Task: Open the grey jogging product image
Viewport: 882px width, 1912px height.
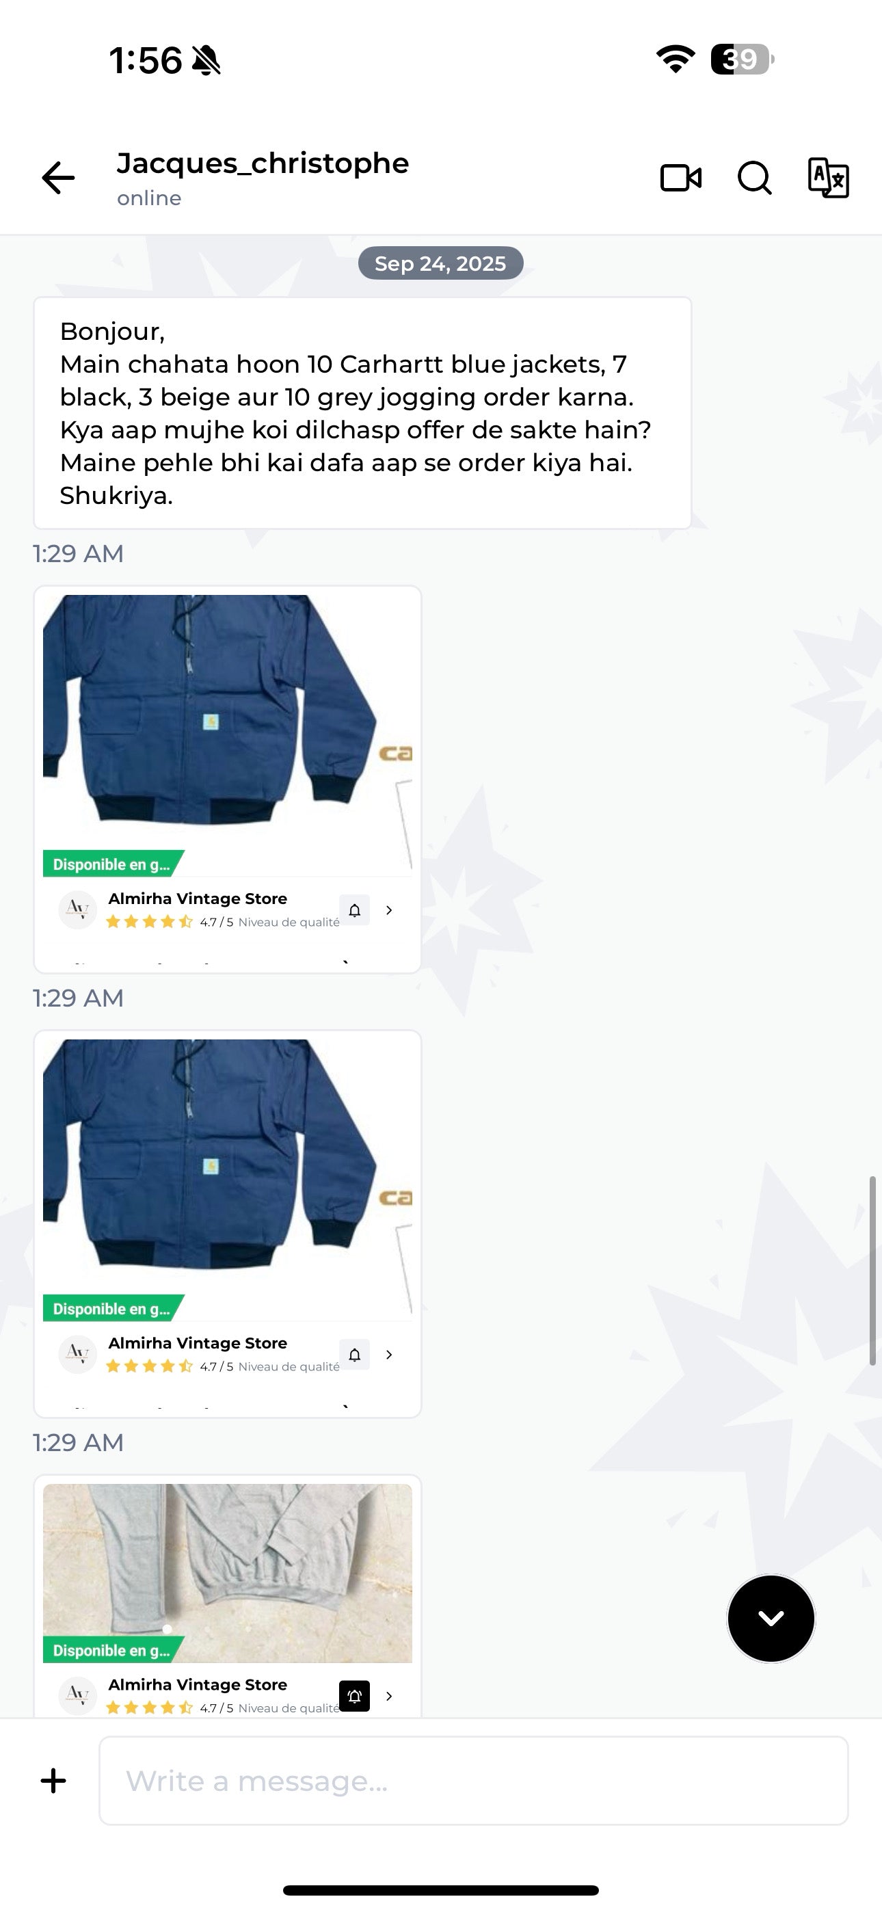Action: click(x=227, y=1573)
